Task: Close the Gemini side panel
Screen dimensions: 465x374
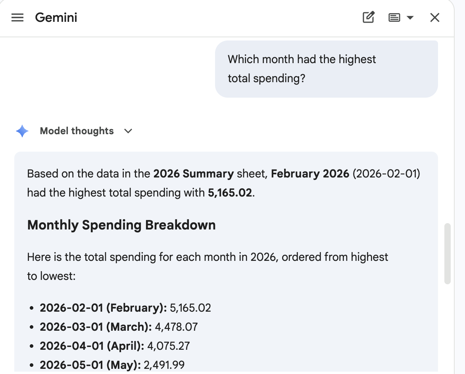Action: [435, 17]
